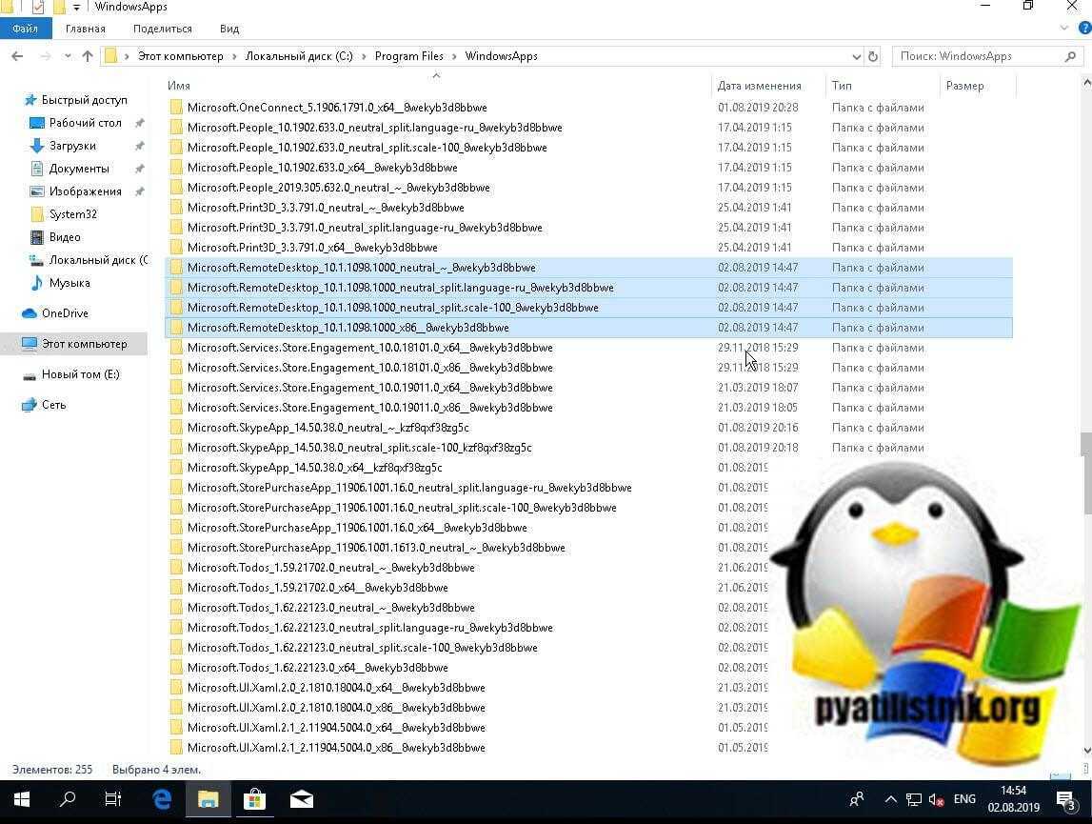Viewport: 1092px width, 824px height.
Task: Click the Windows Start button
Action: point(21,799)
